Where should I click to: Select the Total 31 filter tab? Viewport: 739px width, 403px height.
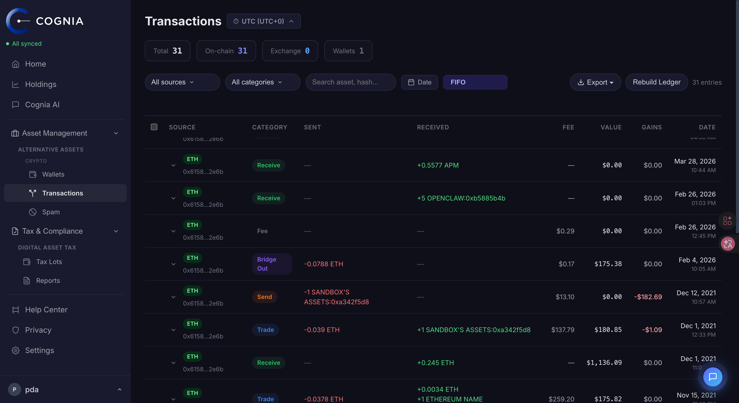click(x=168, y=51)
